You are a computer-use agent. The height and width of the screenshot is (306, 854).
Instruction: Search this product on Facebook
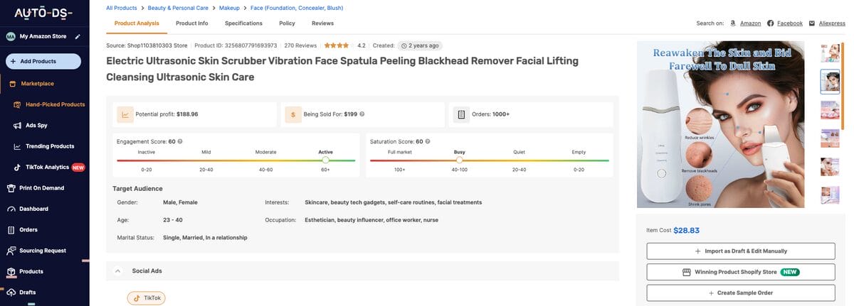click(x=789, y=23)
